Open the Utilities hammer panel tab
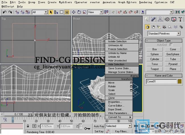 pos(180,19)
